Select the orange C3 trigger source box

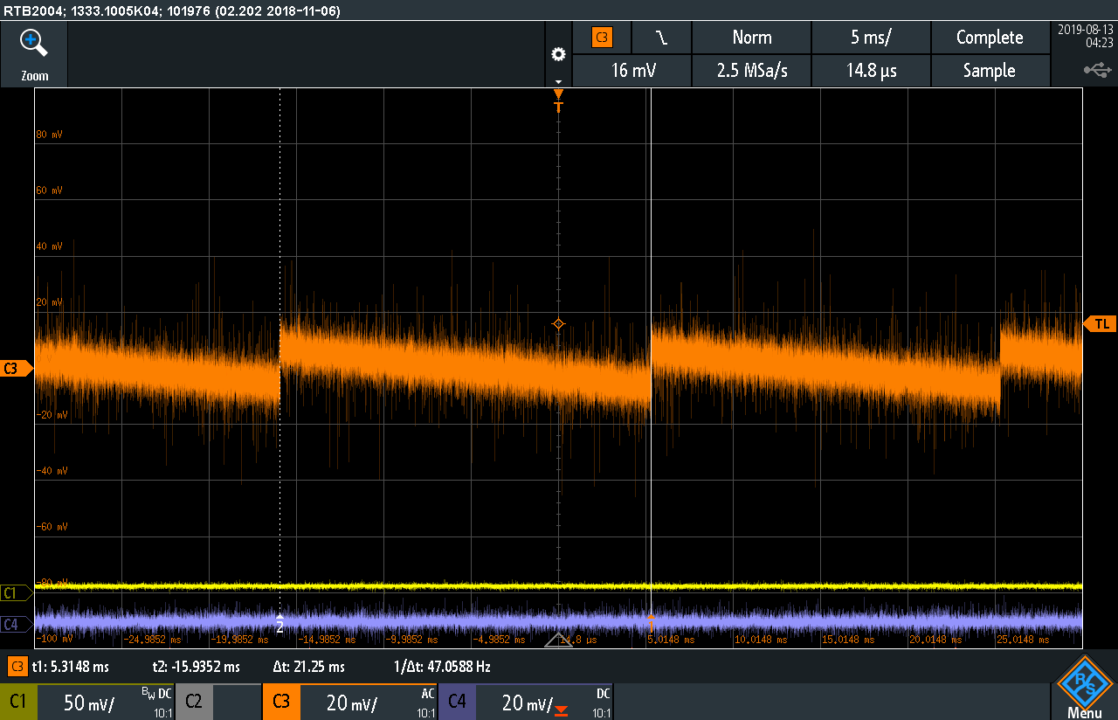point(602,38)
